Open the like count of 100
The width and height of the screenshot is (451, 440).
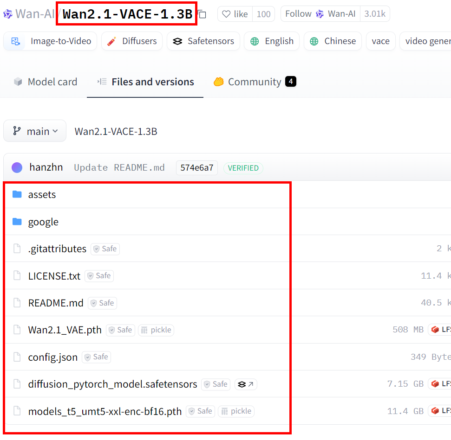pyautogui.click(x=263, y=14)
